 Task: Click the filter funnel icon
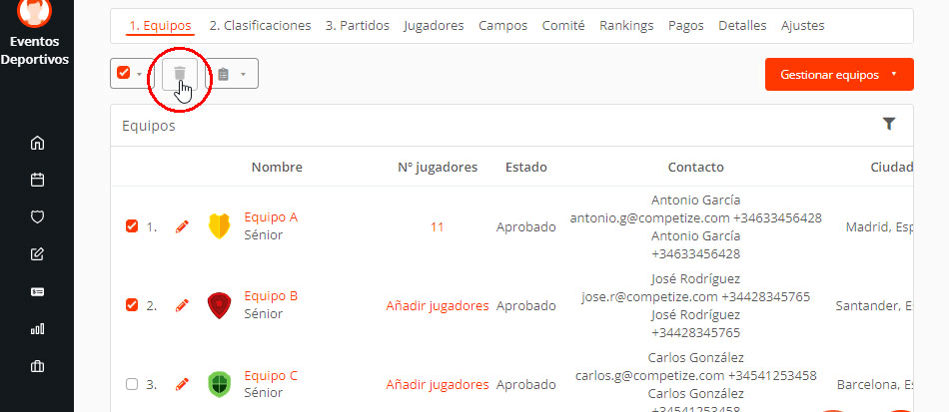pos(888,124)
